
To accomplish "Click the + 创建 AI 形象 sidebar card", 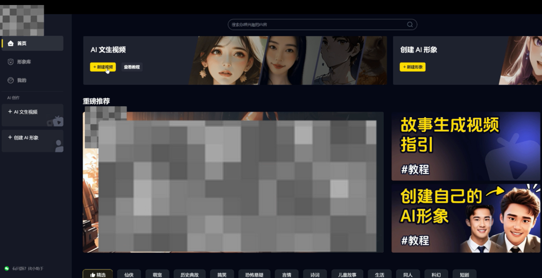I will [x=33, y=141].
